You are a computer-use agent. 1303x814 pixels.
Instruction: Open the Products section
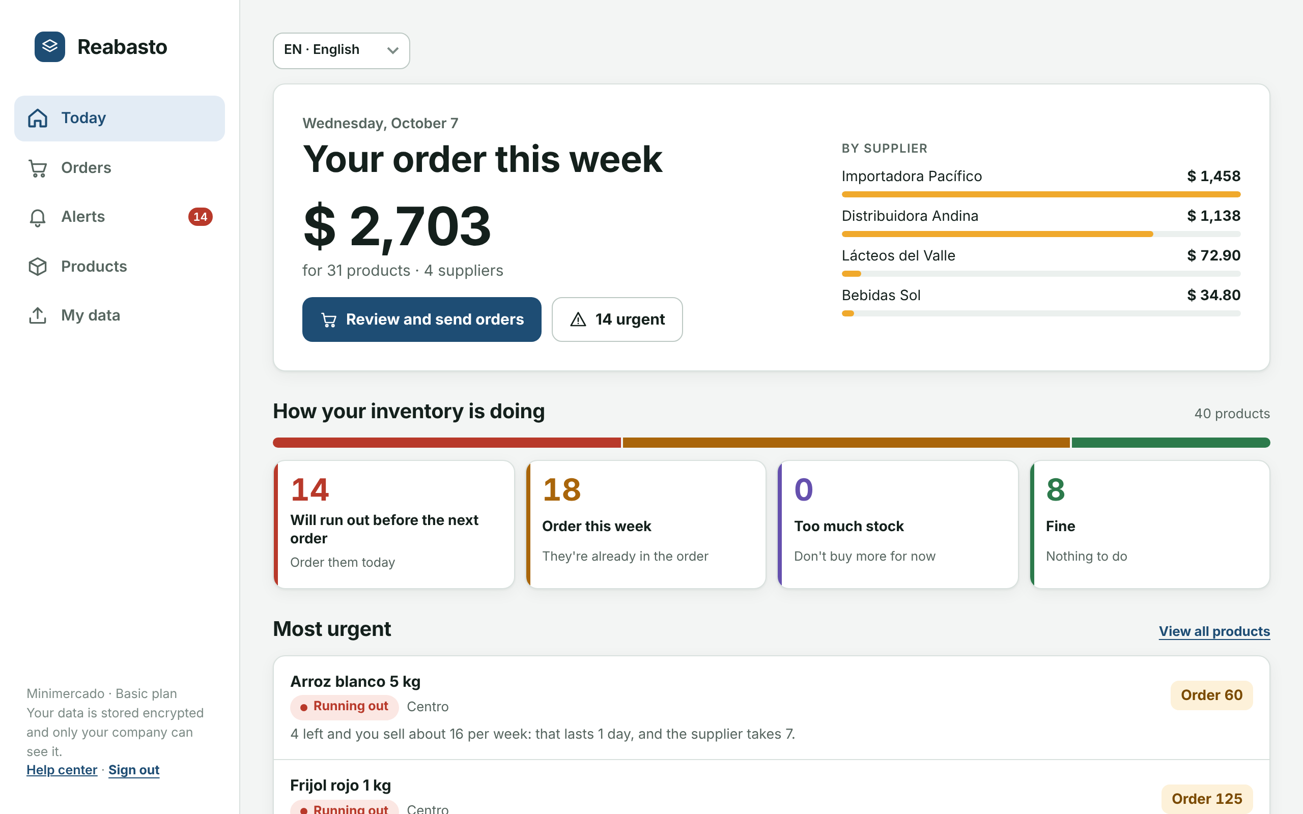[x=120, y=267]
